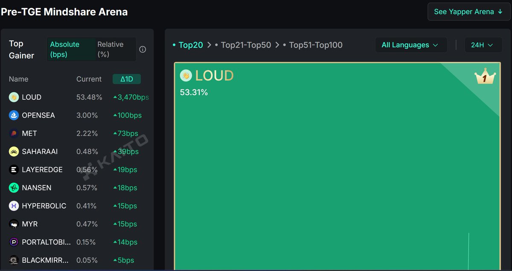Sort by the Δ1D column header

(127, 79)
